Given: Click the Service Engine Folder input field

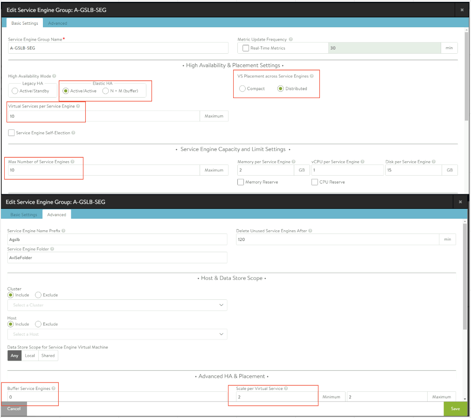Looking at the screenshot, I should coord(117,257).
